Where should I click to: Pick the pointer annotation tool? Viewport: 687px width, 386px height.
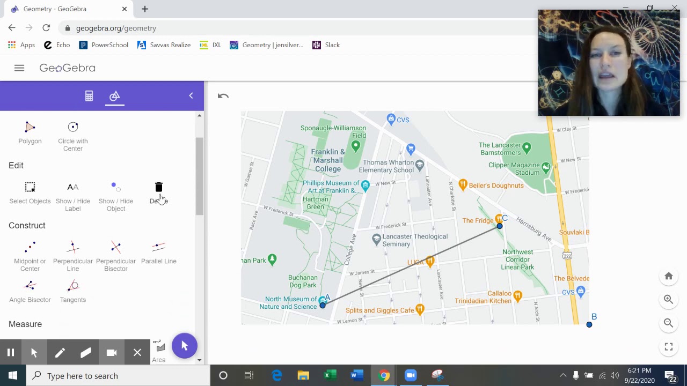coord(34,353)
